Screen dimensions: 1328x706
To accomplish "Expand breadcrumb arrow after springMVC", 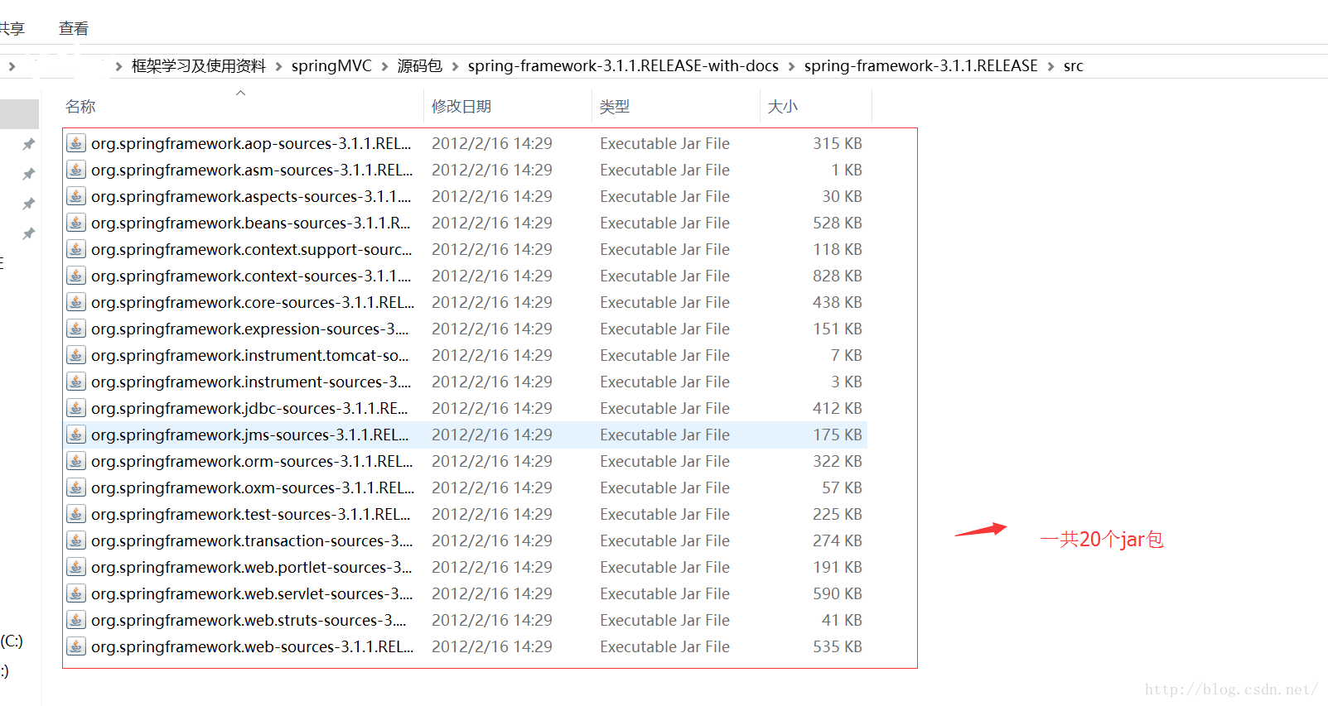I will tap(384, 66).
